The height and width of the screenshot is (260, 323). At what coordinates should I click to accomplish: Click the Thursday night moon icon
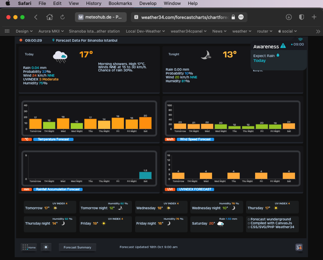pos(63,223)
